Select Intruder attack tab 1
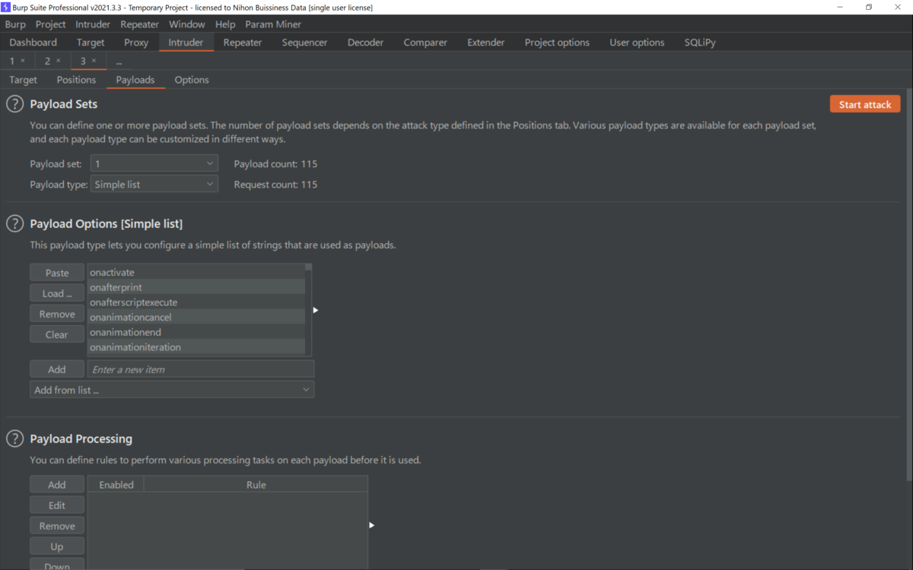This screenshot has height=570, width=913. (x=12, y=61)
